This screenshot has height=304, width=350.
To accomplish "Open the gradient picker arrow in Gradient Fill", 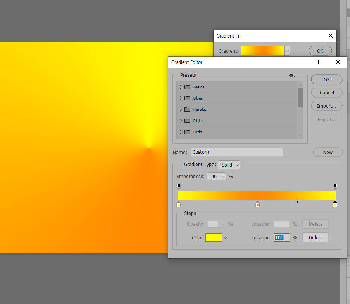I will pyautogui.click(x=287, y=51).
